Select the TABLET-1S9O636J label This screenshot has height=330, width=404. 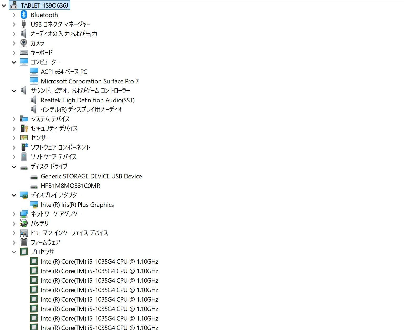[44, 5]
